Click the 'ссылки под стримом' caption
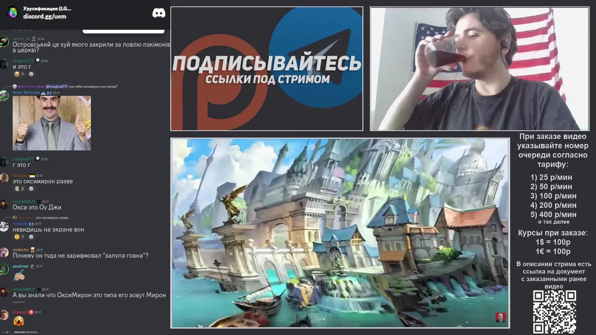This screenshot has width=596, height=335. 267,79
